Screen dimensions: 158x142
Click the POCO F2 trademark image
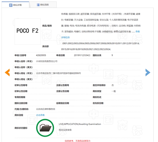coord(28,31)
